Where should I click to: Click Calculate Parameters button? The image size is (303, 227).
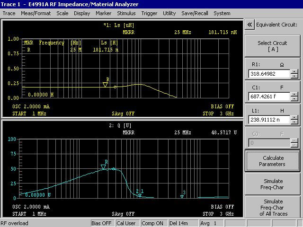(x=273, y=161)
